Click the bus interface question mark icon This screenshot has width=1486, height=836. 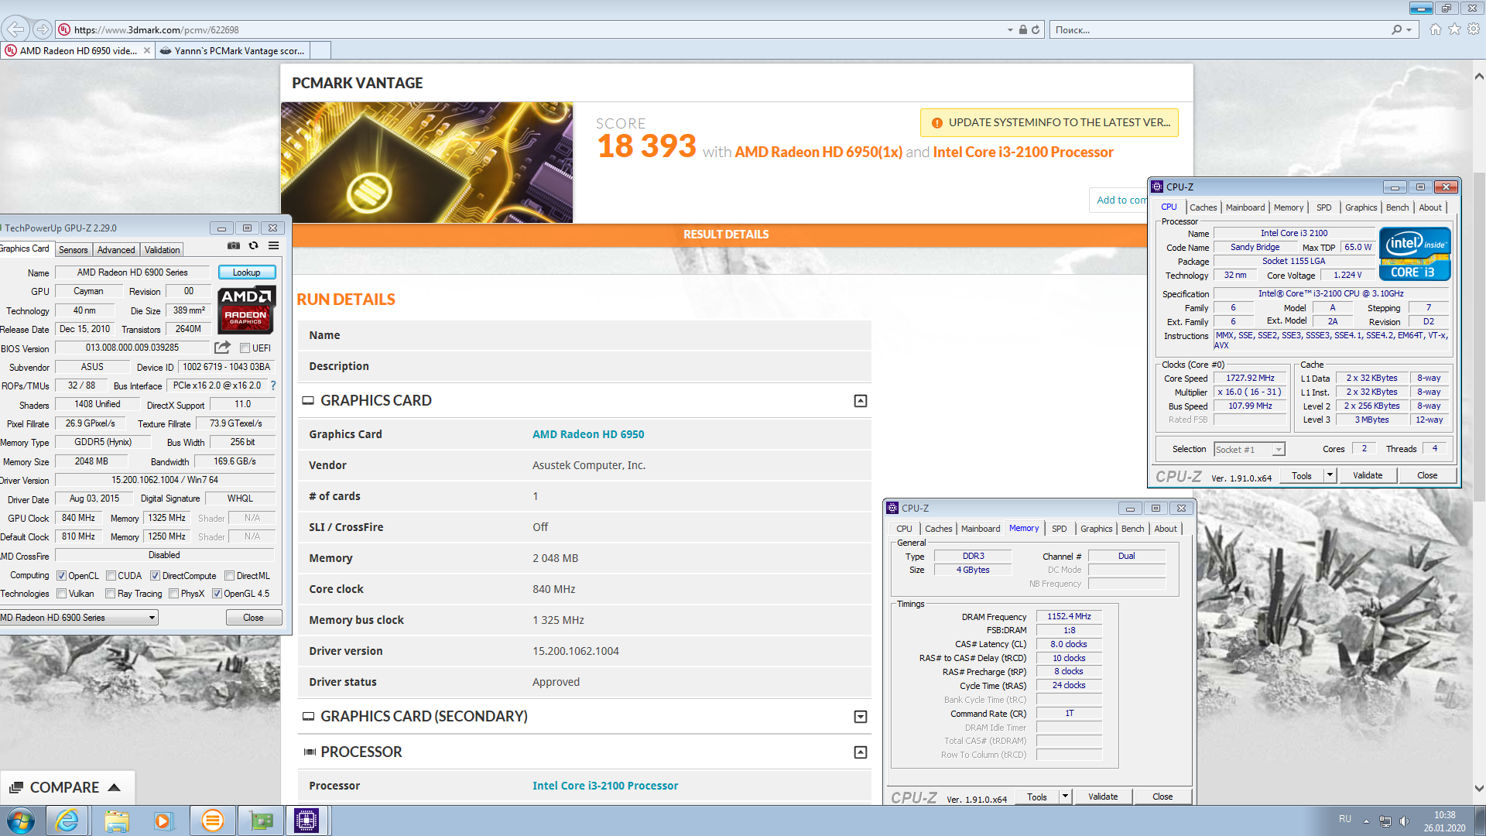click(272, 385)
